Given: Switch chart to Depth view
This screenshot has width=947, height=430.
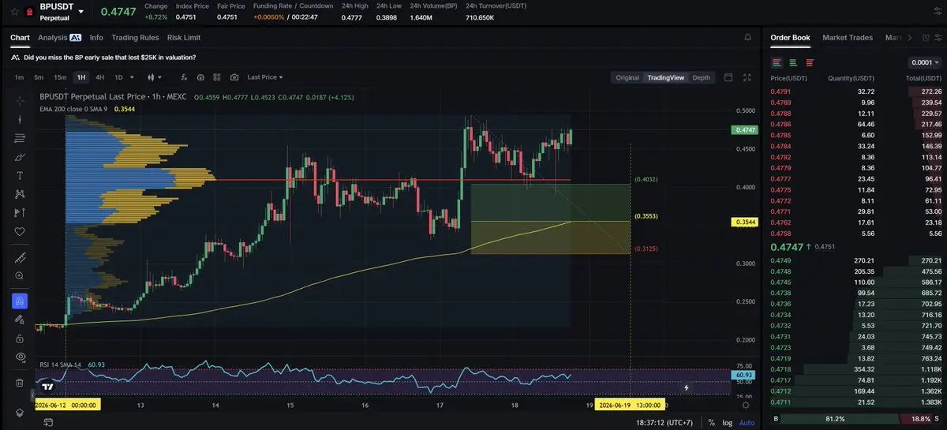Looking at the screenshot, I should (701, 77).
